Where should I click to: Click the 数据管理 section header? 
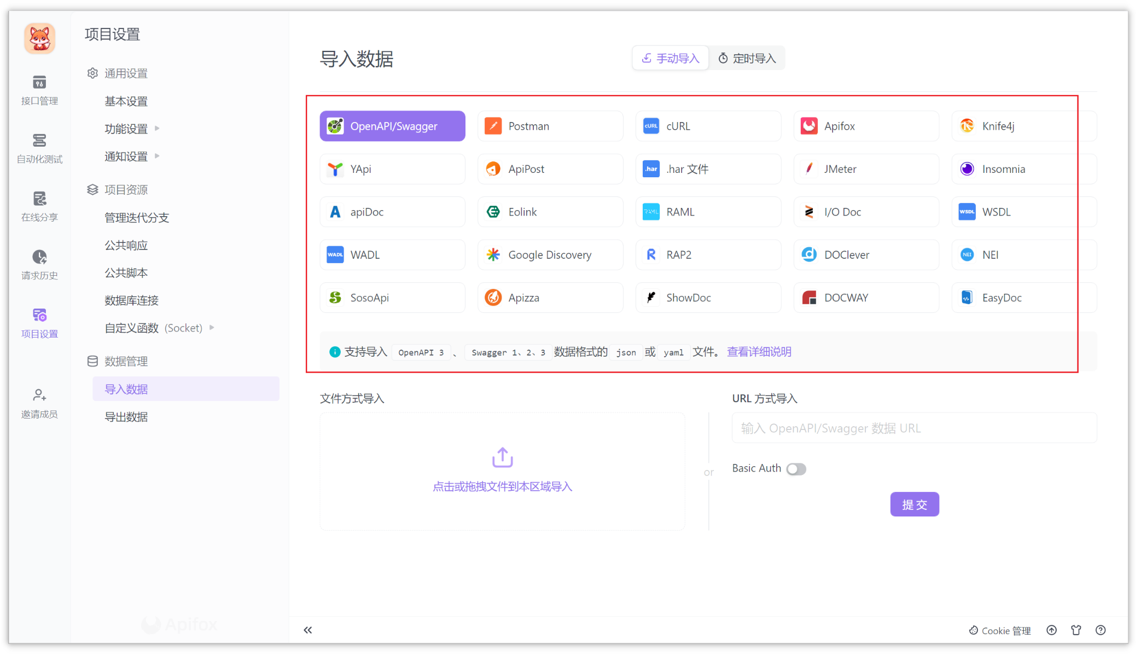pyautogui.click(x=118, y=362)
